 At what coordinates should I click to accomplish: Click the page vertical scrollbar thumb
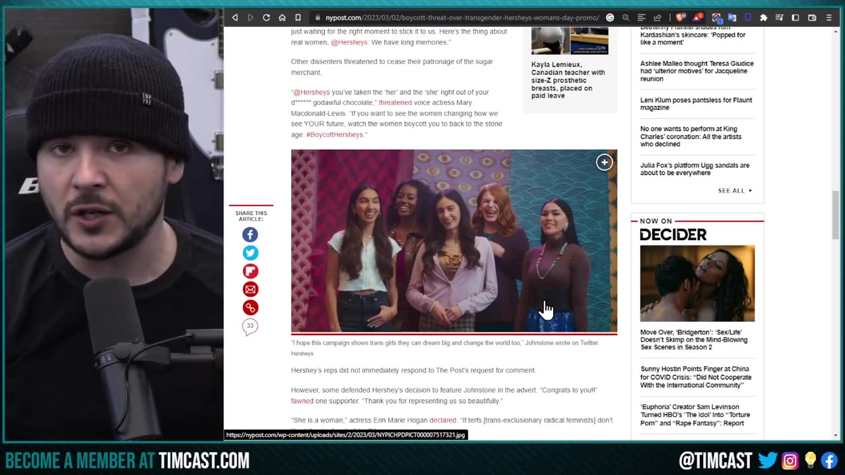(836, 216)
